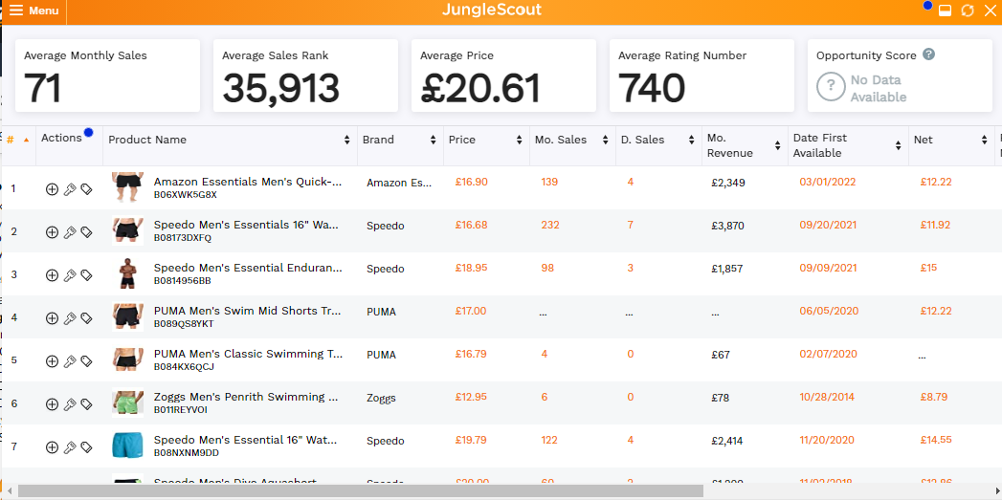Image resolution: width=1002 pixels, height=500 pixels.
Task: Open the hamburger Menu button
Action: click(33, 11)
